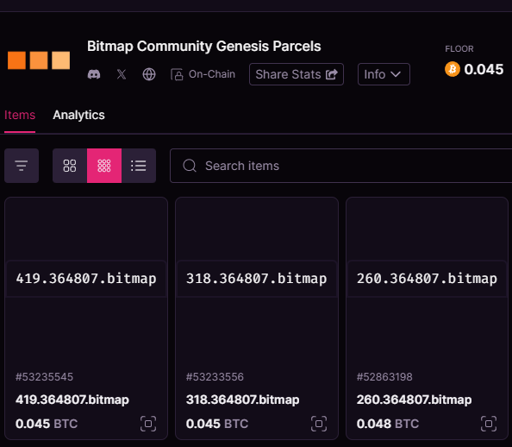Image resolution: width=512 pixels, height=447 pixels.
Task: Click the scan icon on 260.364807.bitmap card
Action: click(x=489, y=424)
